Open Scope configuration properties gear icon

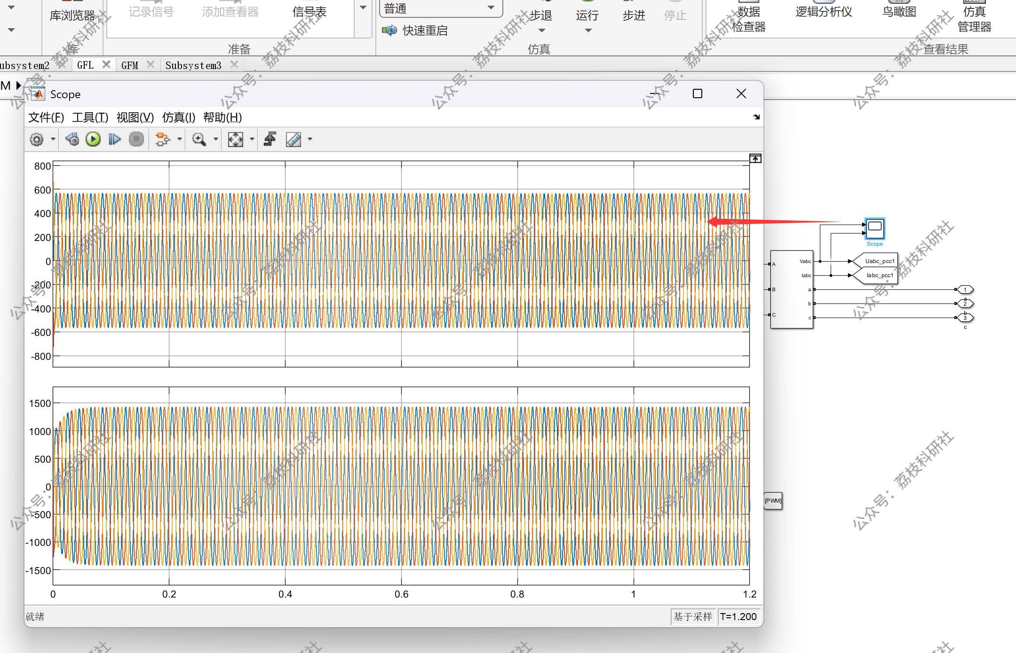coord(37,139)
